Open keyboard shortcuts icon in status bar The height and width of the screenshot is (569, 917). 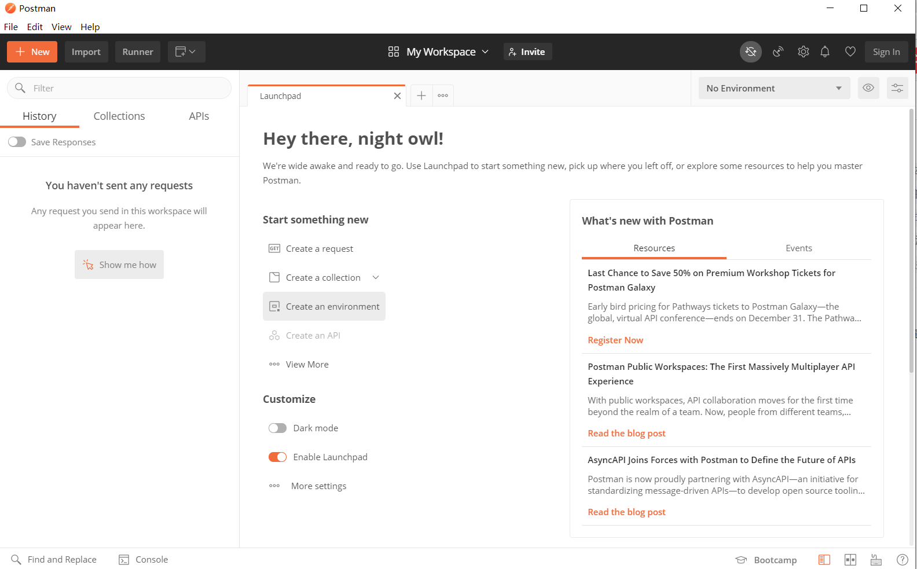click(x=876, y=560)
